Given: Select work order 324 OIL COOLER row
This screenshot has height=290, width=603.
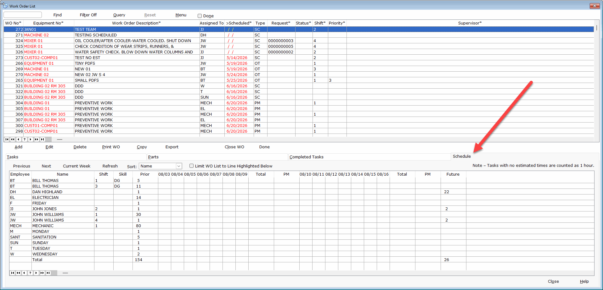Looking at the screenshot, I should pos(299,41).
